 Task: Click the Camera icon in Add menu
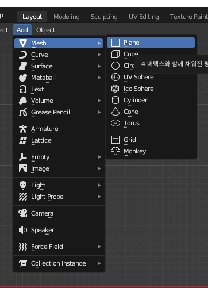coord(23,213)
